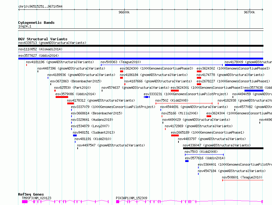The image size is (272, 205).
Task: Open the esv3579086 (Uddin2014) label
Action: click(x=75, y=94)
